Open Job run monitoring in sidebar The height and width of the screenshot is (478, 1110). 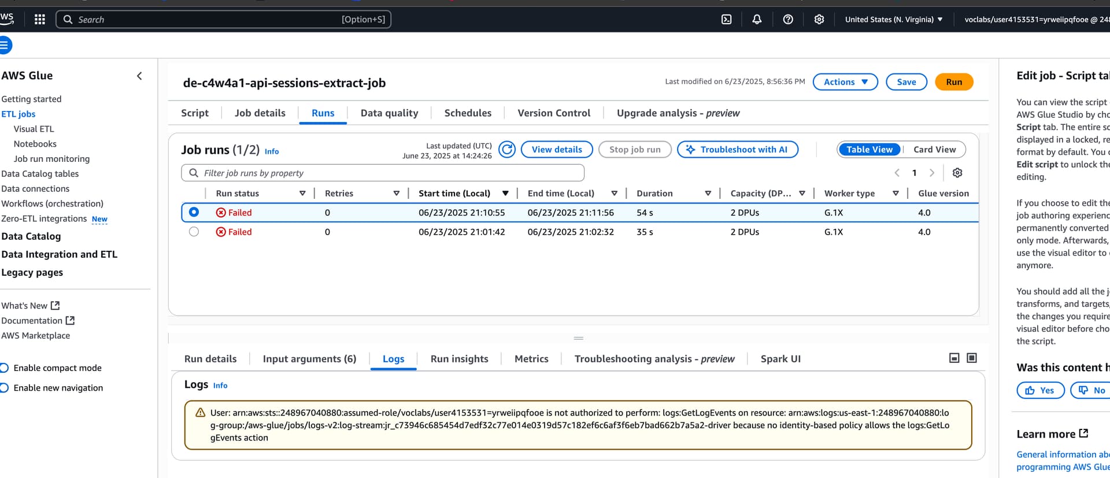tap(51, 159)
